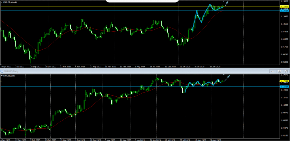Viewport: 290px width, 141px height.
Task: Expand the EURUSD,Daily chart dropdown triangle
Action: 2,76
